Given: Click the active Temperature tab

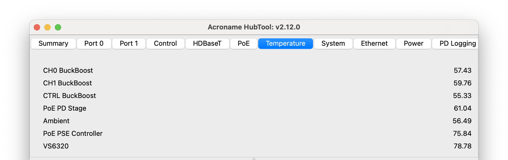Looking at the screenshot, I should point(285,44).
